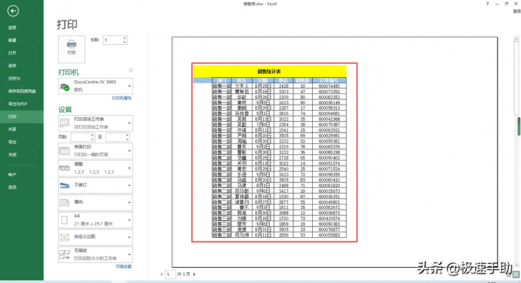The image size is (521, 283).
Task: Click the copies 份数 input field
Action: click(x=113, y=40)
